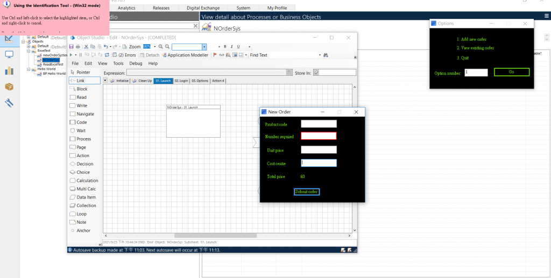
Task: Select BP Hello World in tree
Action: click(54, 74)
